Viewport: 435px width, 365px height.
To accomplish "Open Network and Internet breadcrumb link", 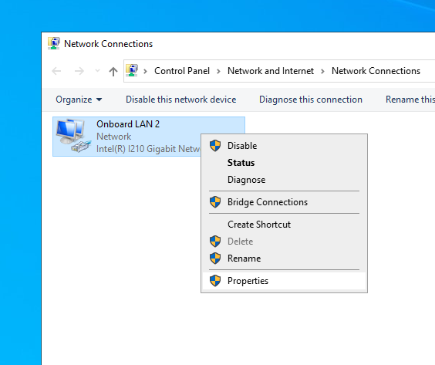I will (x=271, y=71).
